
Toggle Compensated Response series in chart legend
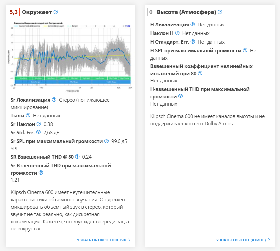[26, 26]
